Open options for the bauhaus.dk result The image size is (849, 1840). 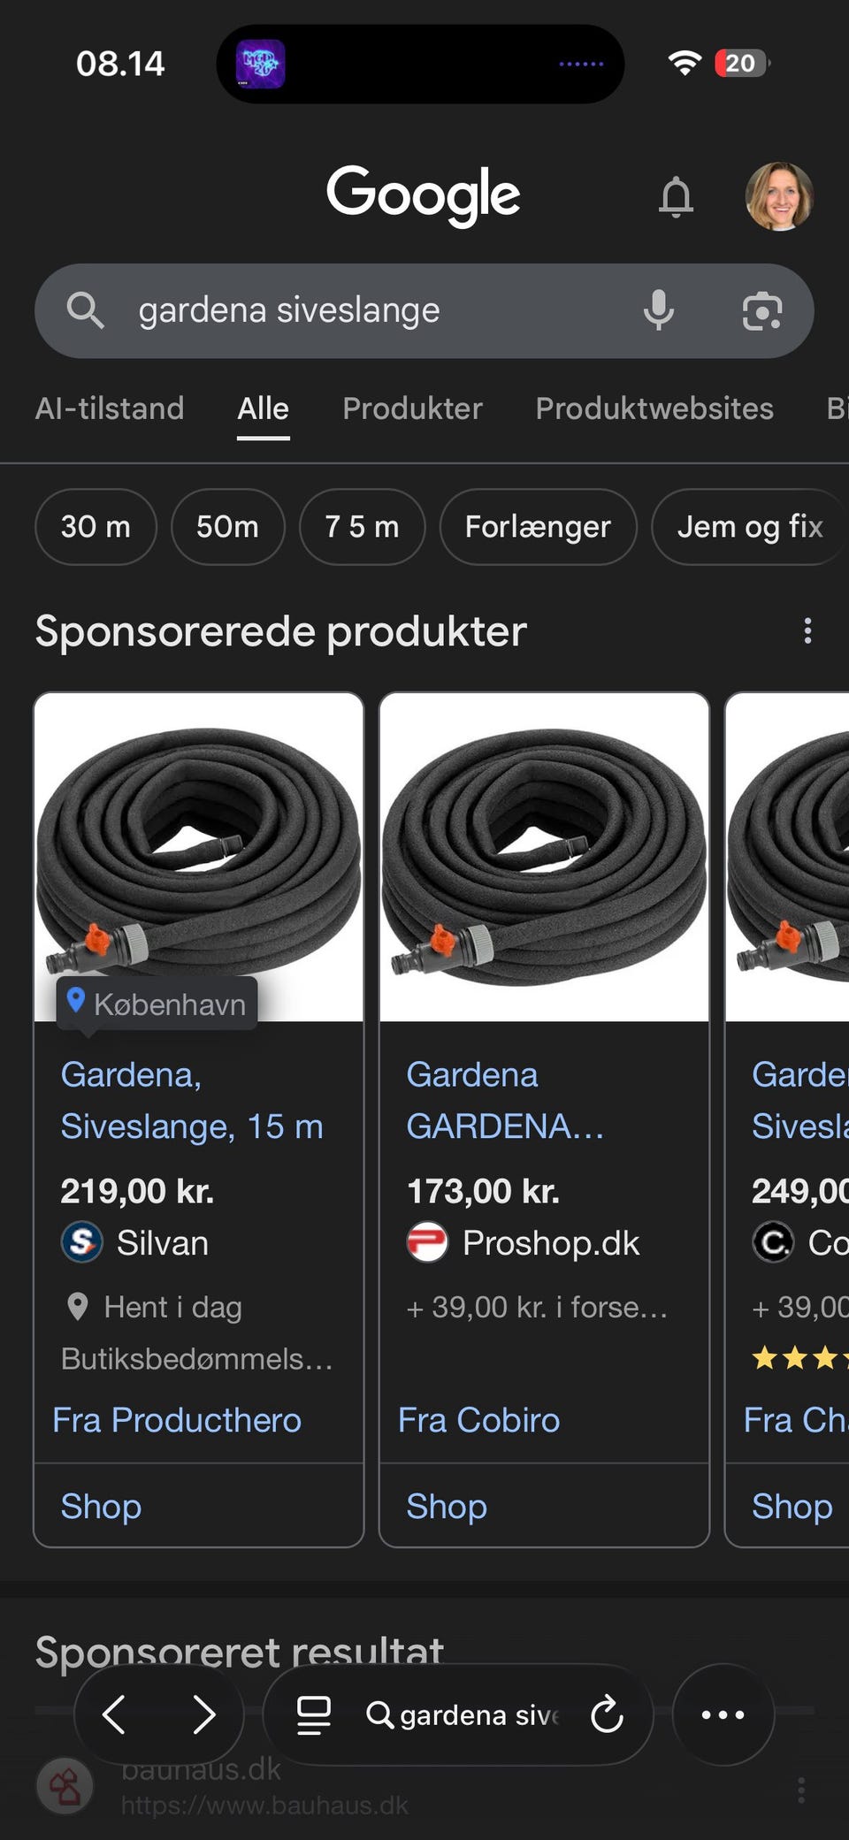801,1790
